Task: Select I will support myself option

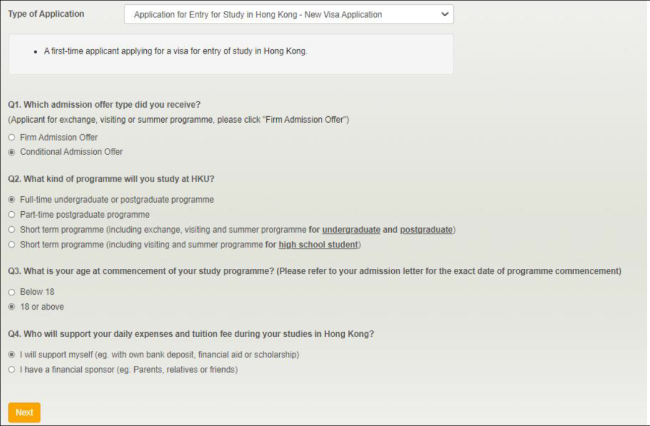Action: 11,355
